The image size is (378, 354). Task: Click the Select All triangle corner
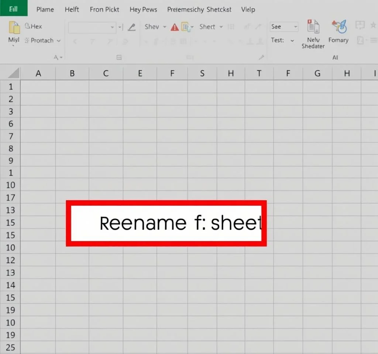coord(14,73)
